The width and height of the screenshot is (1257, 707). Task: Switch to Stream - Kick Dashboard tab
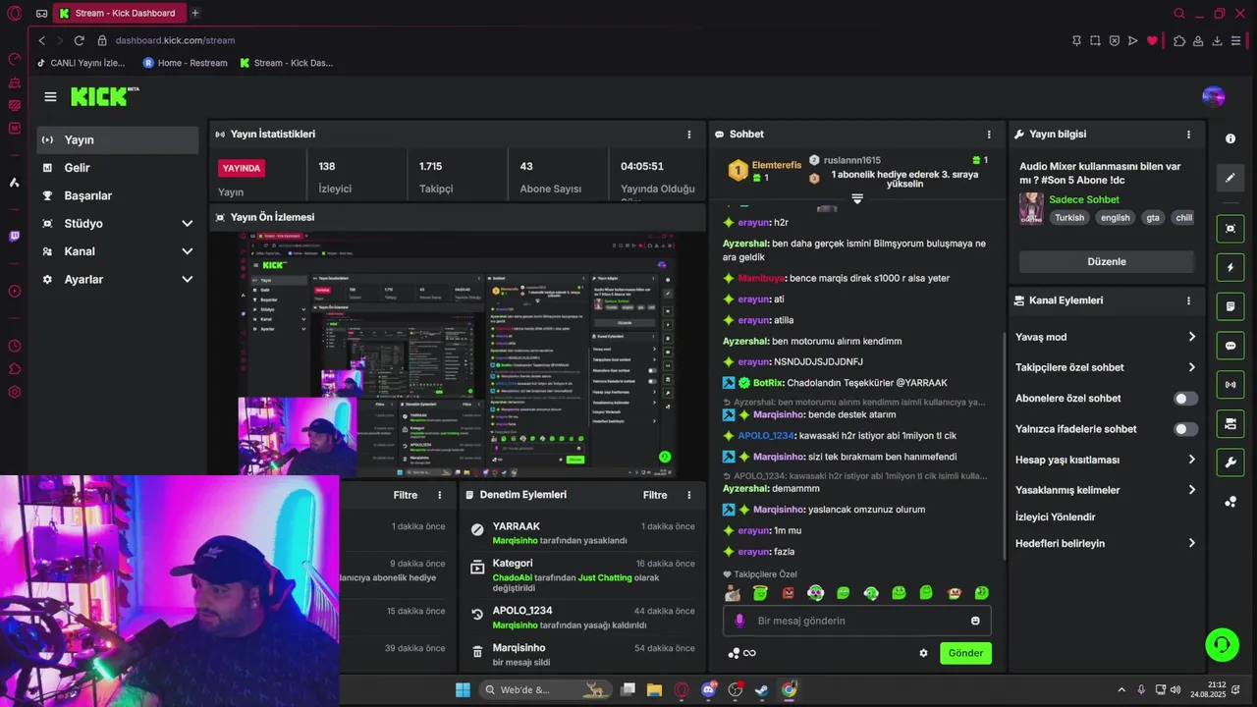pos(118,13)
